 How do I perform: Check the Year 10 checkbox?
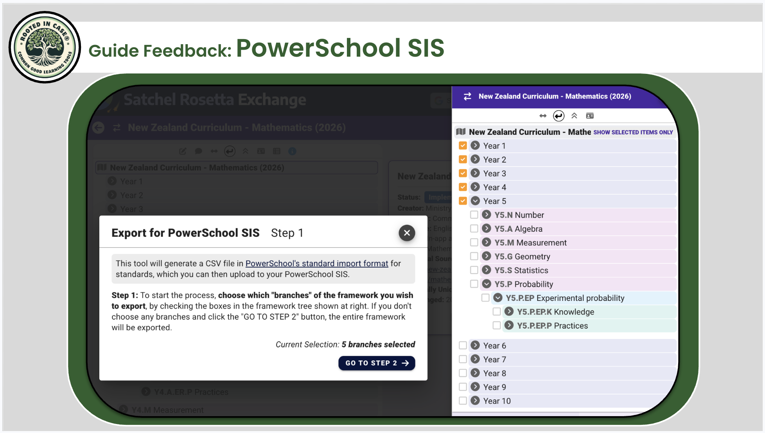463,401
